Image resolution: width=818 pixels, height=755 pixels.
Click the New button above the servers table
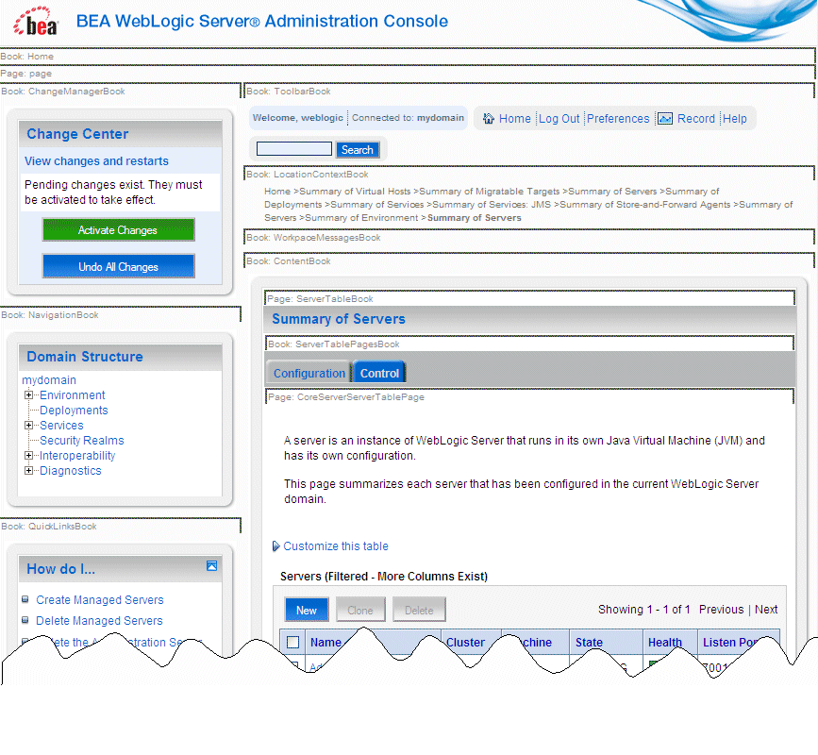point(306,610)
